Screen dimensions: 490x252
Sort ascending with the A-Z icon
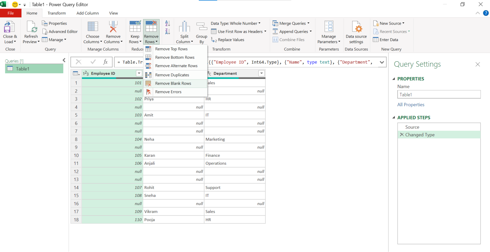click(x=168, y=23)
